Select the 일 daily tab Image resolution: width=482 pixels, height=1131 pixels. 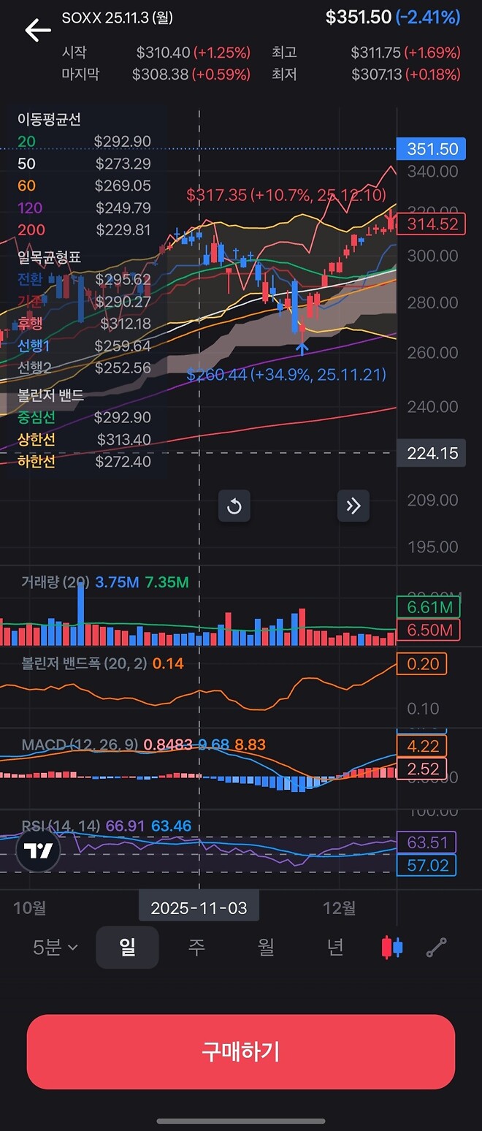point(127,948)
